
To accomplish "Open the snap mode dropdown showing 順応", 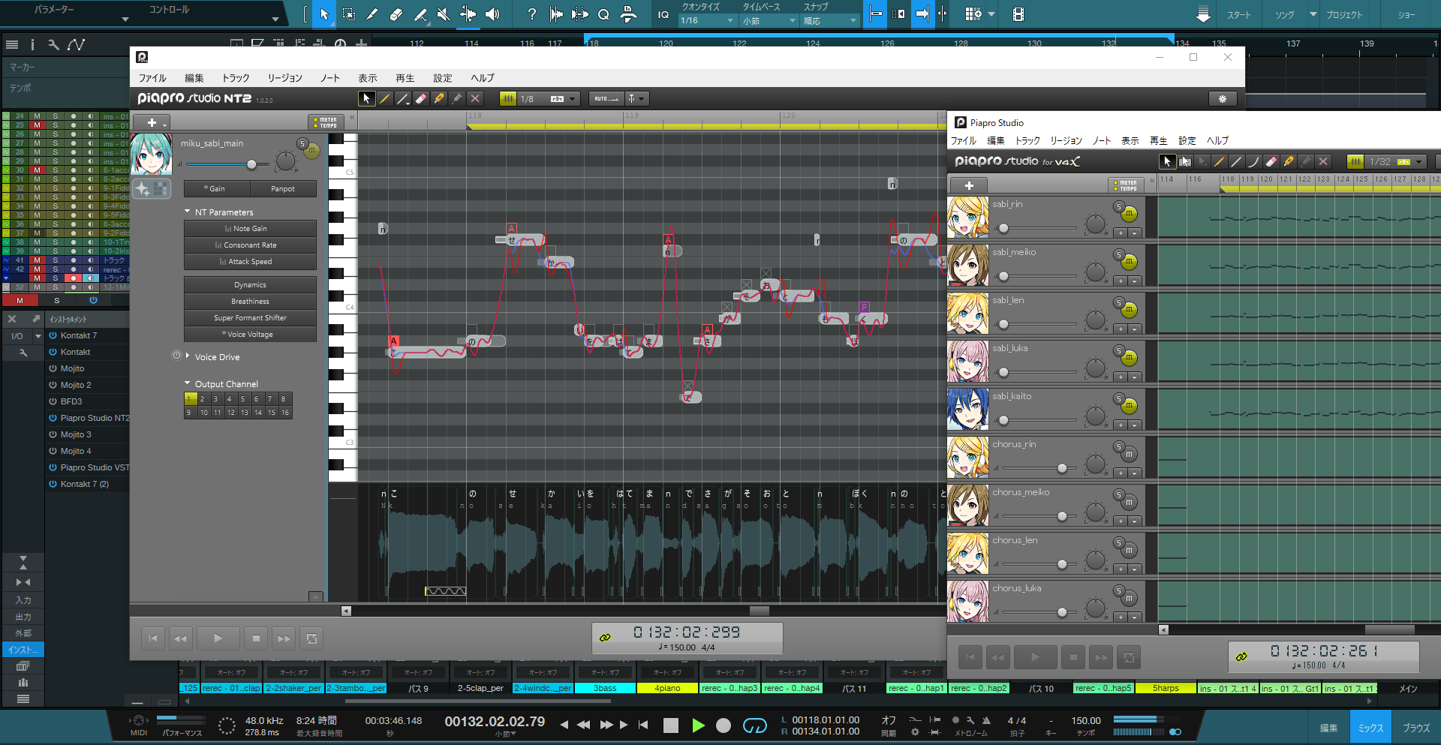I will [830, 21].
